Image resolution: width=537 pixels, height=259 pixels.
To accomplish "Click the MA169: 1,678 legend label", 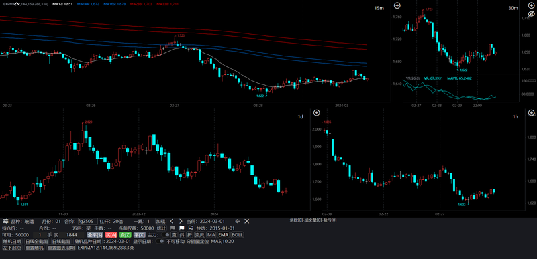I will click(x=115, y=4).
